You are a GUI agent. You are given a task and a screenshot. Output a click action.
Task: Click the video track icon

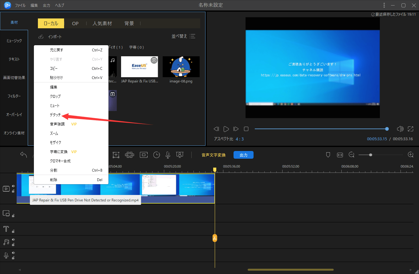point(6,189)
